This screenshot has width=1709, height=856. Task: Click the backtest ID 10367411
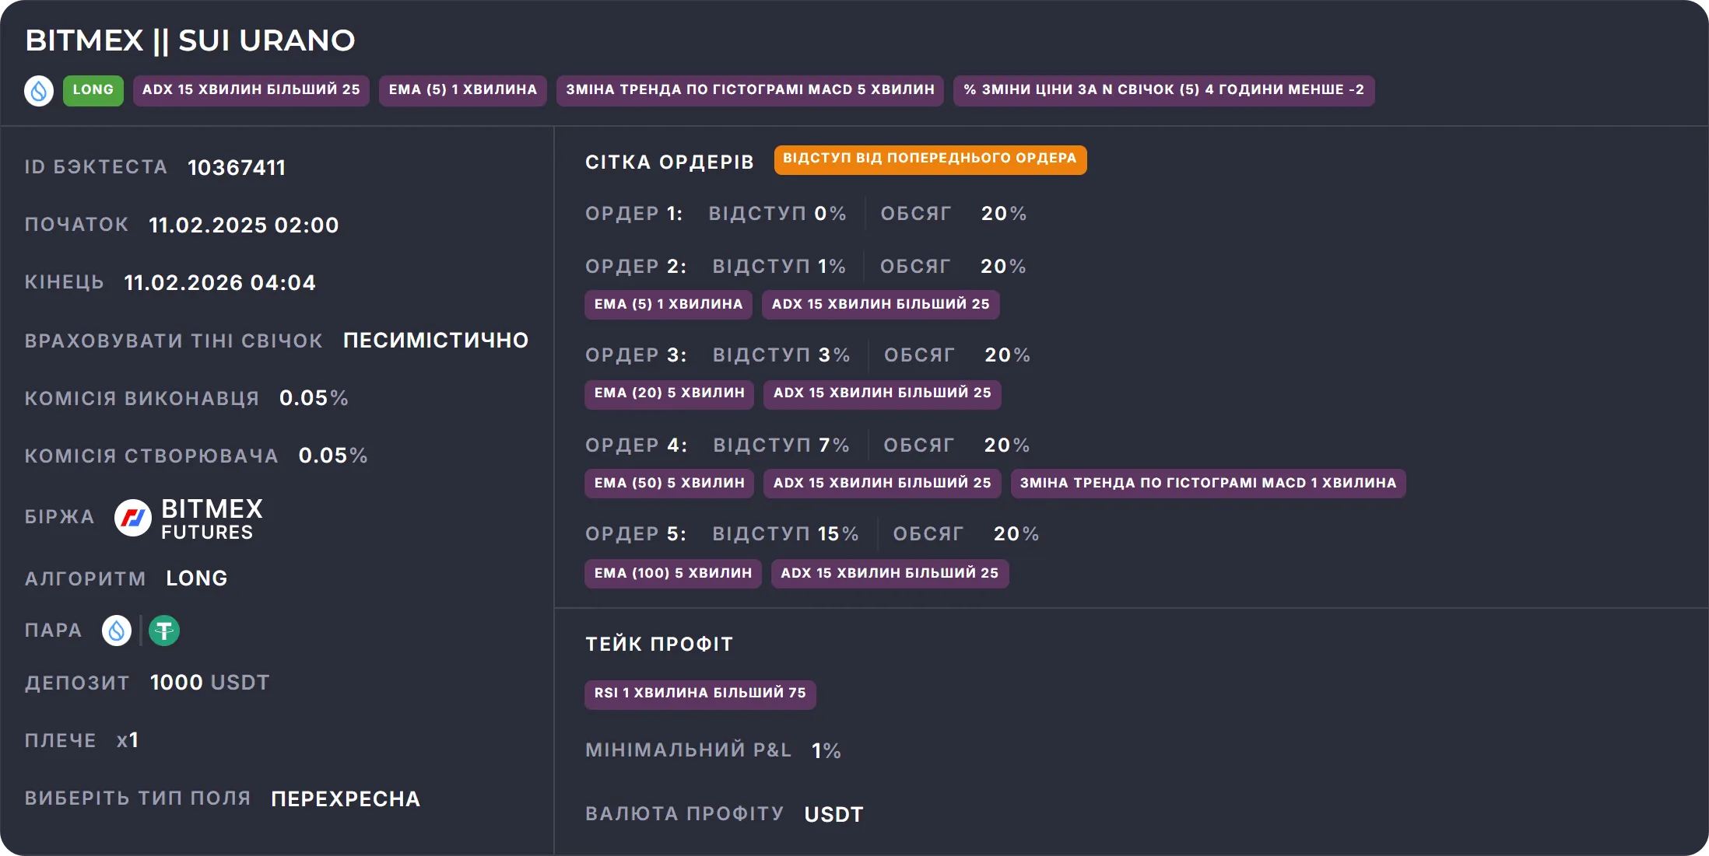pyautogui.click(x=237, y=167)
